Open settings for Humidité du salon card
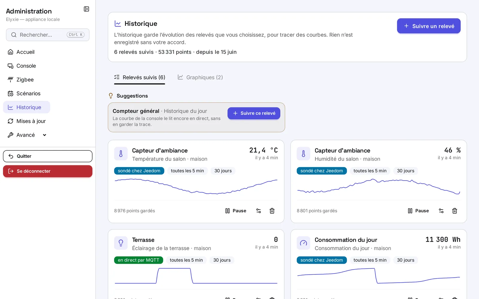The width and height of the screenshot is (479, 299). coord(441,211)
